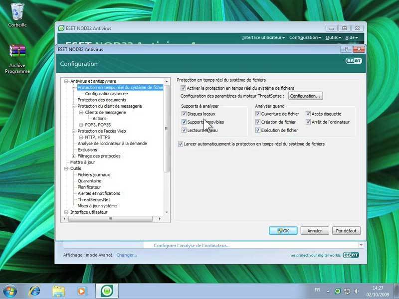This screenshot has height=299, width=399.
Task: Collapse Protection du client de messagerie node
Action: point(73,106)
